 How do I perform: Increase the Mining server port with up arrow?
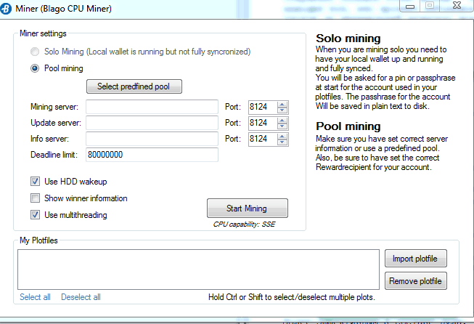(x=282, y=105)
